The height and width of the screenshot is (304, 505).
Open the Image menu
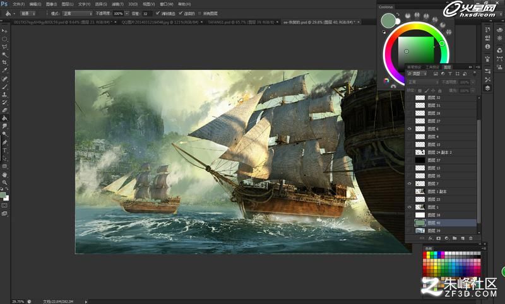click(x=52, y=4)
